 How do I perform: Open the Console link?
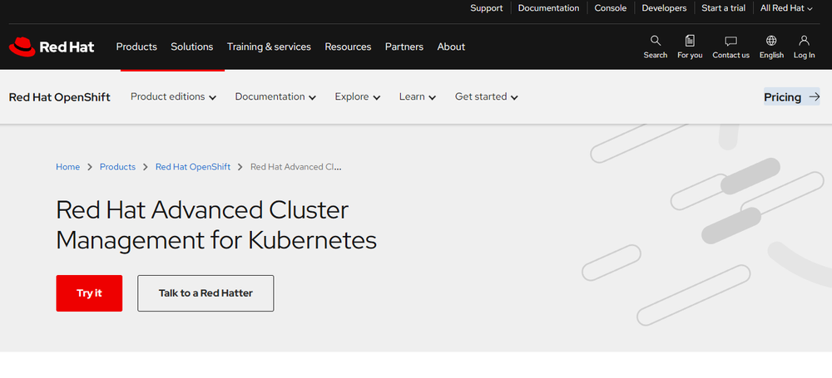tap(610, 8)
